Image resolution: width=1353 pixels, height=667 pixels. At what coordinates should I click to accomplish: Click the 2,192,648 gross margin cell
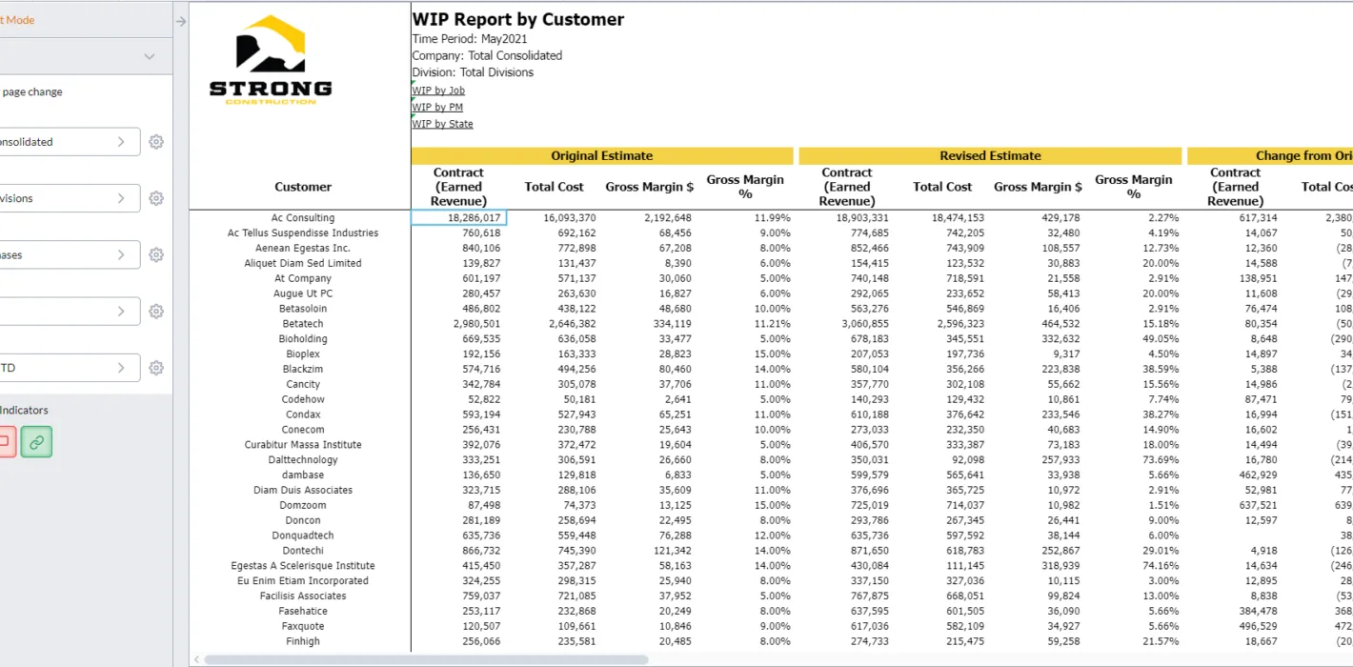(x=668, y=218)
